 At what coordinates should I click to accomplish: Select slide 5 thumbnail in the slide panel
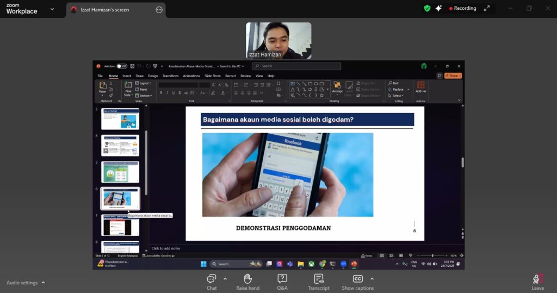[x=120, y=172]
